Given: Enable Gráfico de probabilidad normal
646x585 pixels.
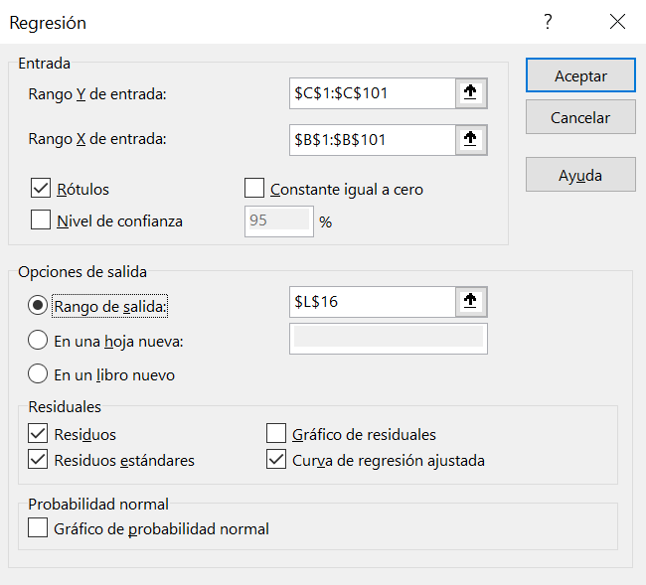Looking at the screenshot, I should click(x=39, y=528).
